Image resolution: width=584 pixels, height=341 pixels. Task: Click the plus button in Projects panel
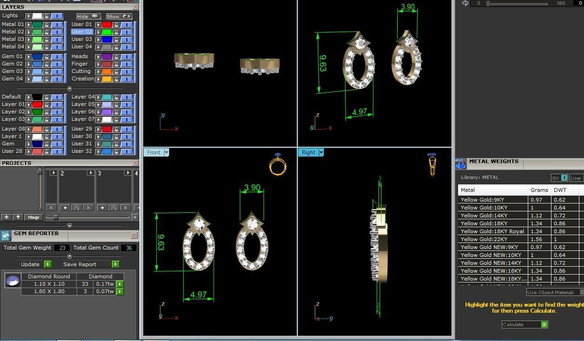pyautogui.click(x=7, y=217)
